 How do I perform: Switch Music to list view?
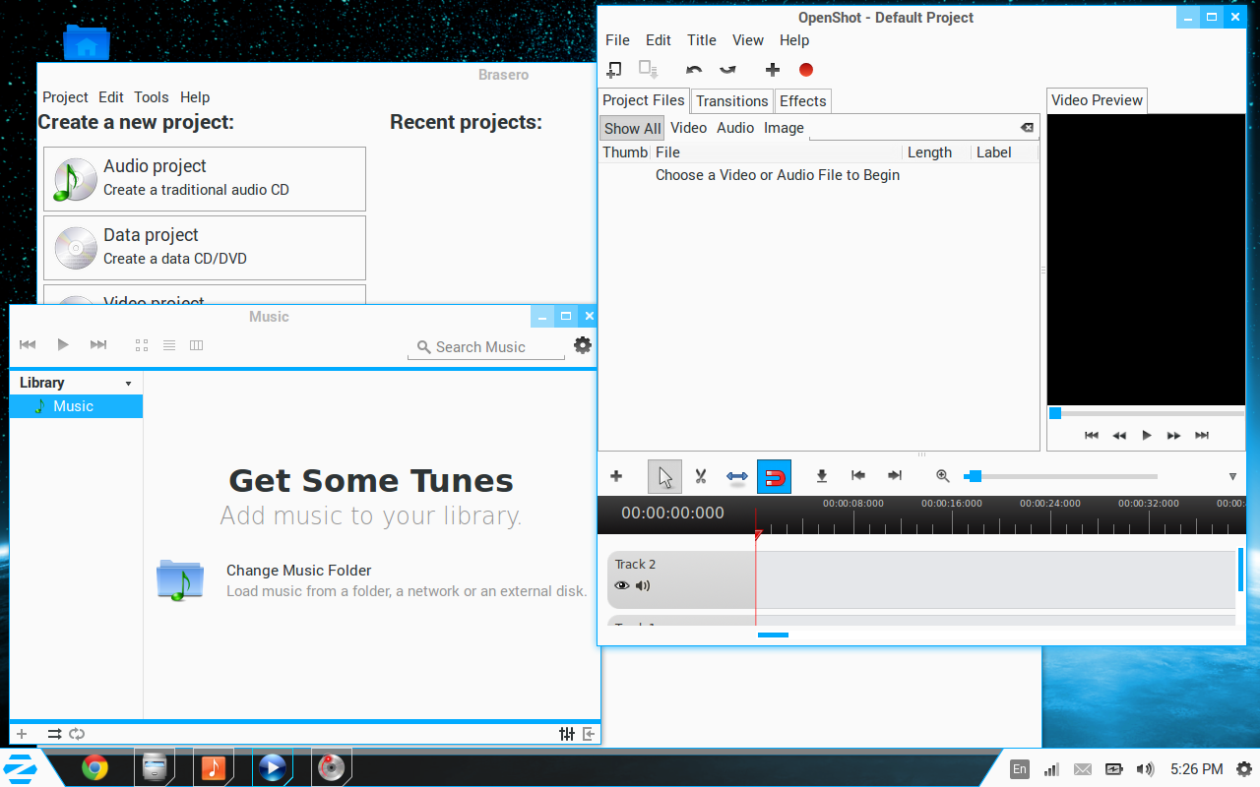pos(169,345)
